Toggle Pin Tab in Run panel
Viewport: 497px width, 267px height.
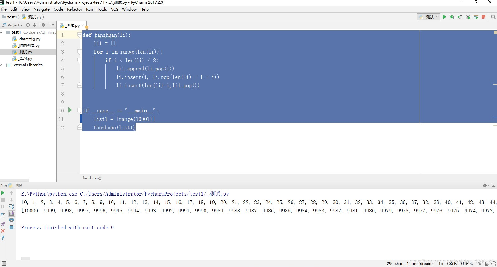(3, 224)
